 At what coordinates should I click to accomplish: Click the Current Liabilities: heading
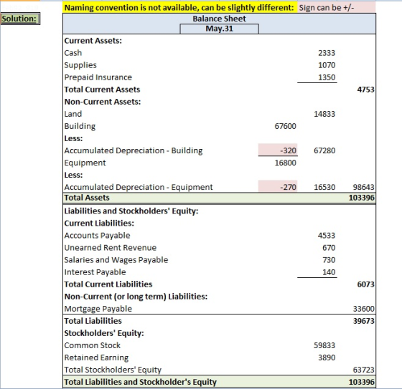pyautogui.click(x=99, y=224)
